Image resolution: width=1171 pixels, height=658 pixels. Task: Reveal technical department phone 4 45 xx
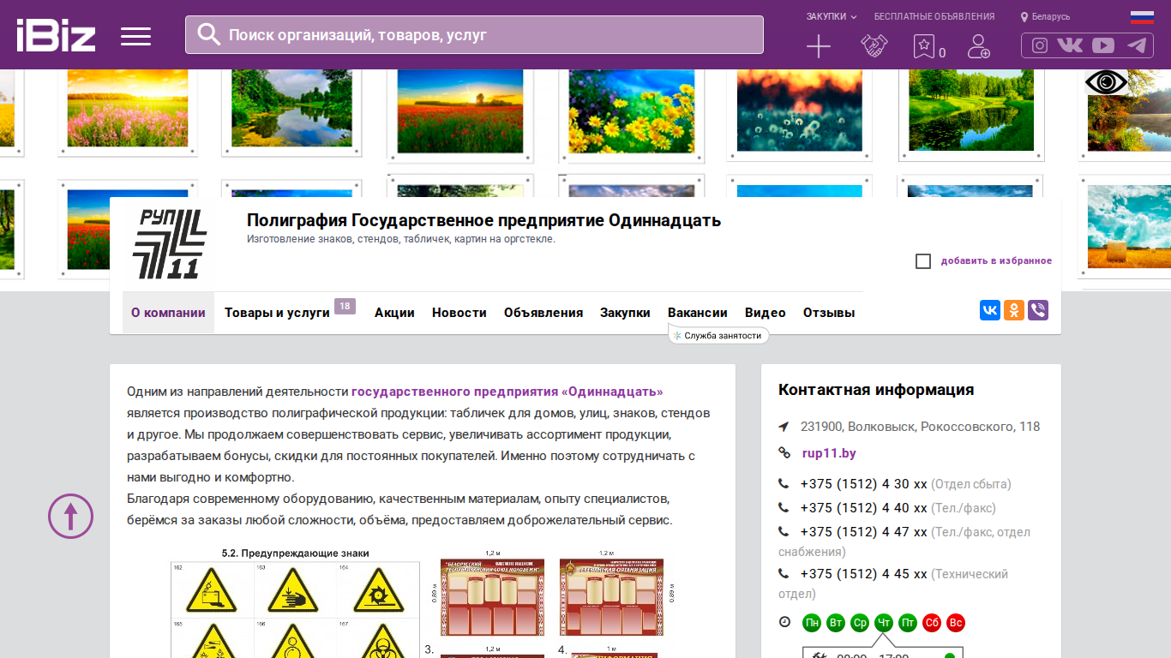point(864,574)
